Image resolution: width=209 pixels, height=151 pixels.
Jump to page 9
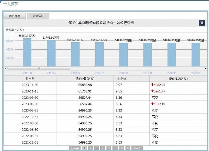tap(128, 148)
